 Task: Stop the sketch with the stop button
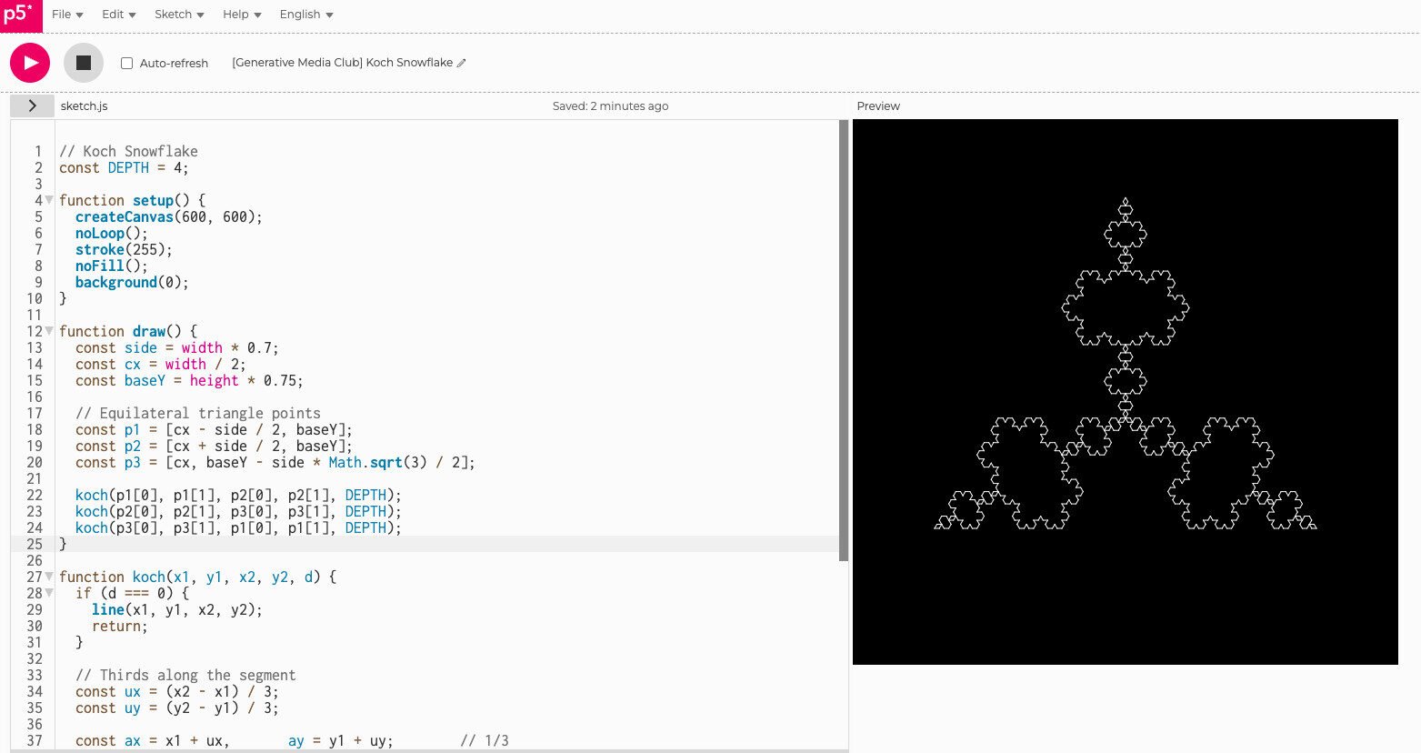(x=84, y=63)
